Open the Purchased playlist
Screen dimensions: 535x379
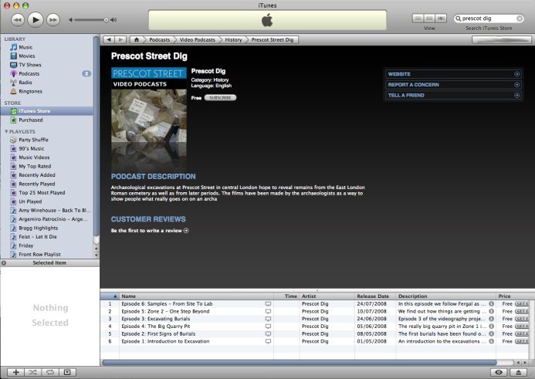tap(31, 120)
